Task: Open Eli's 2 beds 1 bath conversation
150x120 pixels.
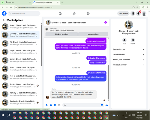Action: 20,43
